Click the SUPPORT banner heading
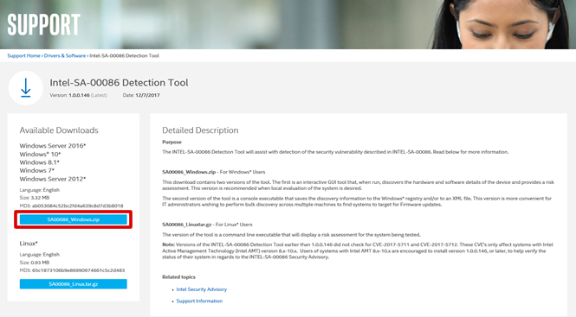Viewport: 576px width, 317px height. click(x=43, y=25)
